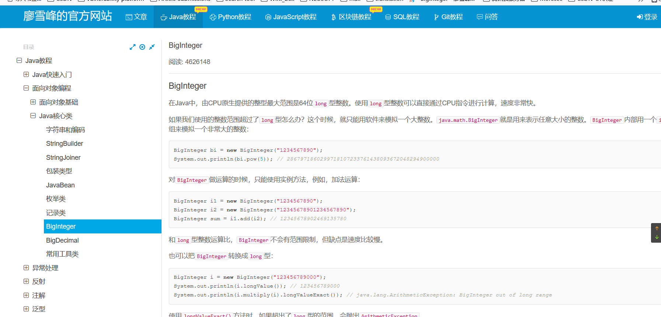Screen dimensions: 661x317
Task: Open the 记录类 chapter
Action: (x=56, y=213)
